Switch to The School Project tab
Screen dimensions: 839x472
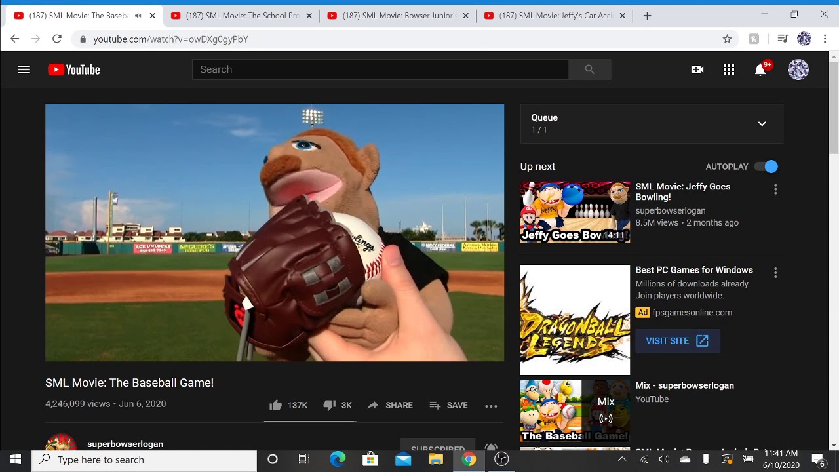pos(241,16)
